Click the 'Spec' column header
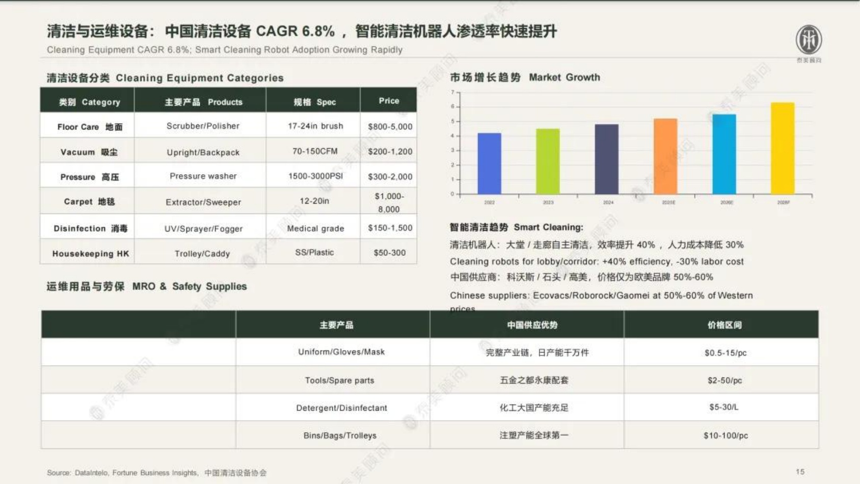 point(313,100)
